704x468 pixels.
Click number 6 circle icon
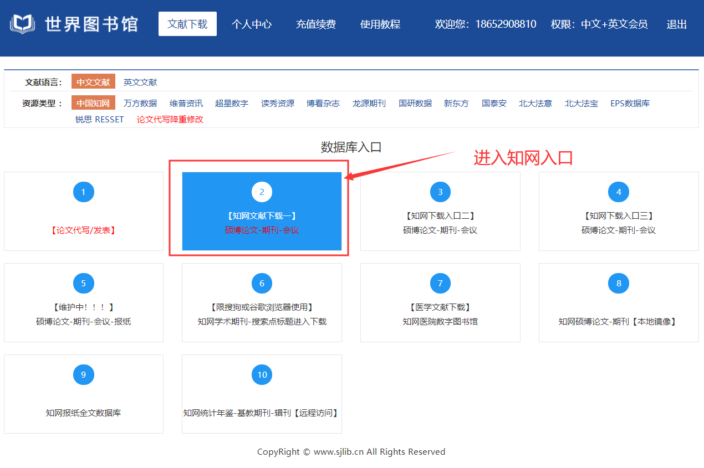point(262,284)
